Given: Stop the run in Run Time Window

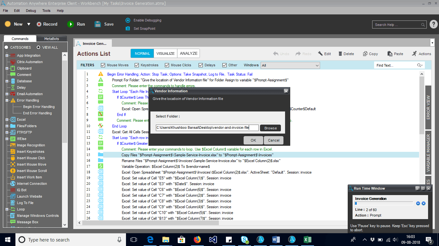Looking at the screenshot, I should (x=424, y=203).
